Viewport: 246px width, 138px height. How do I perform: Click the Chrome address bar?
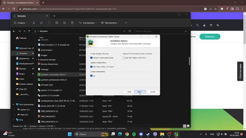[110, 9]
